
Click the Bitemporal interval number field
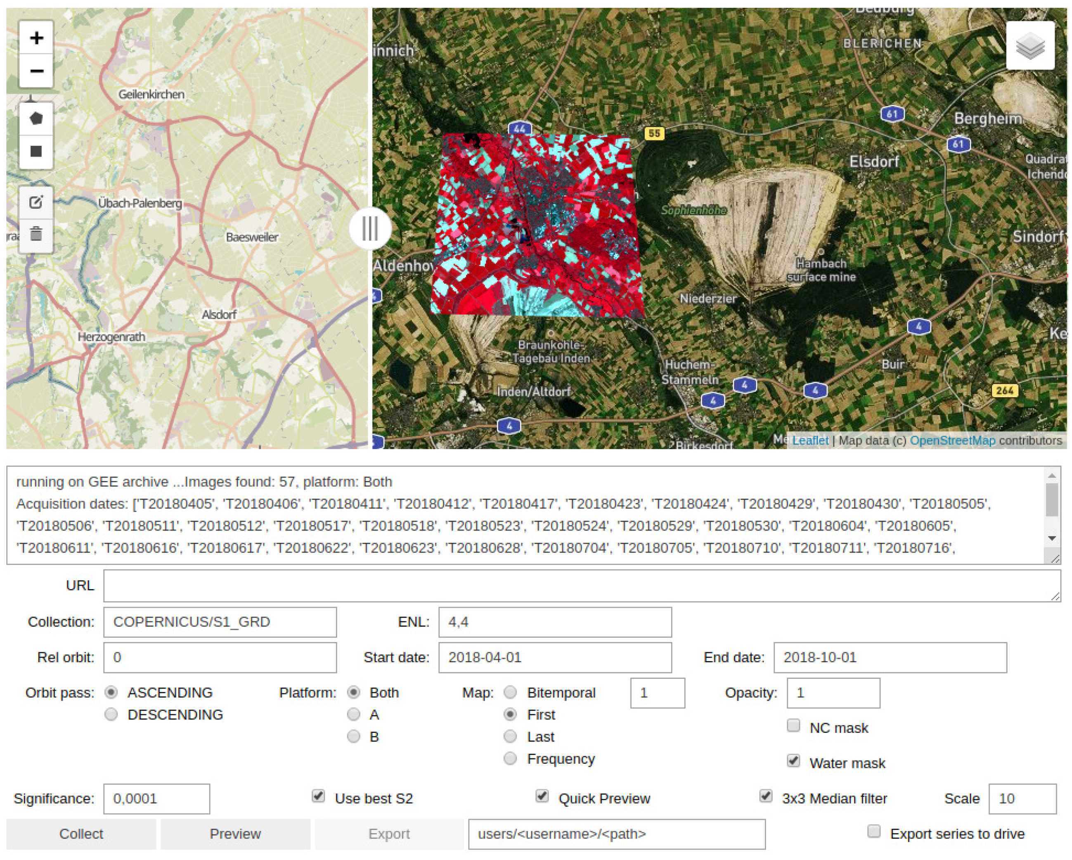(657, 692)
